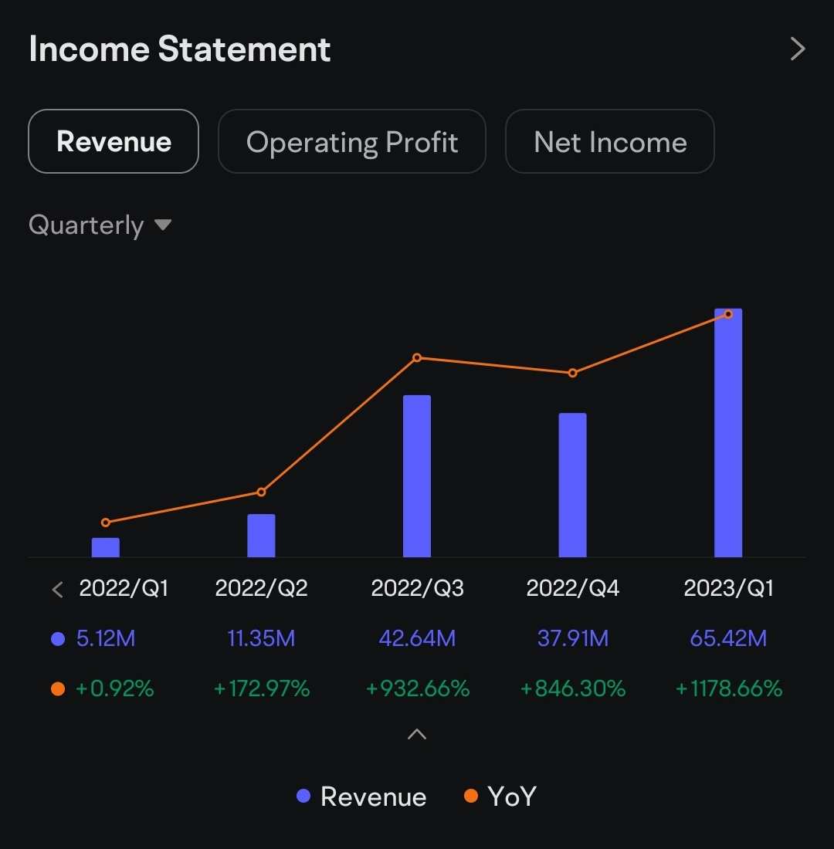
Task: Go to previous quarters with left arrow
Action: [57, 590]
